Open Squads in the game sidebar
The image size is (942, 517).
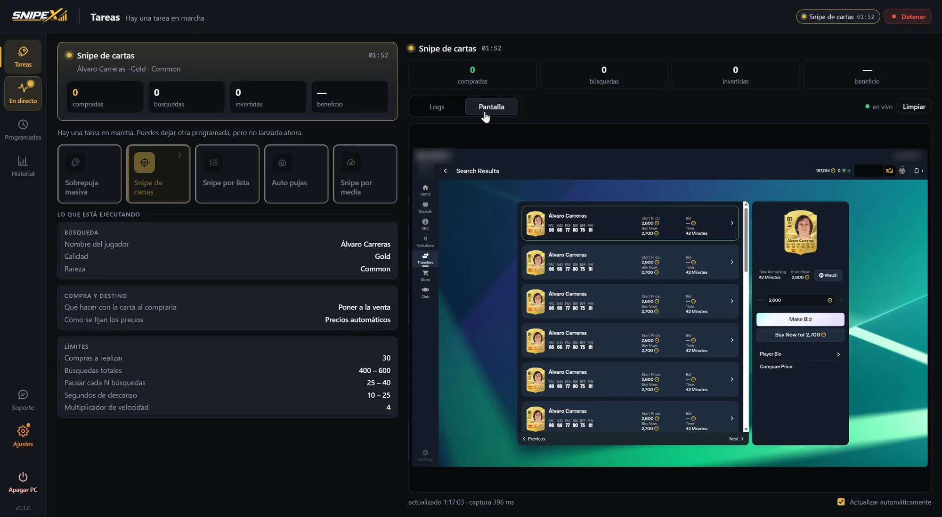pos(425,207)
